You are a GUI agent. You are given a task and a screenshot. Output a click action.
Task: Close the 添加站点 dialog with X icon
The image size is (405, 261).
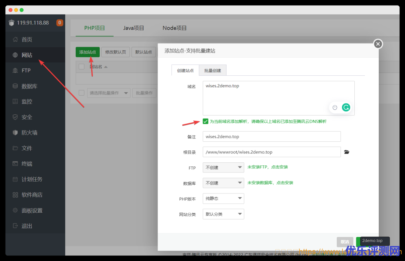378,44
